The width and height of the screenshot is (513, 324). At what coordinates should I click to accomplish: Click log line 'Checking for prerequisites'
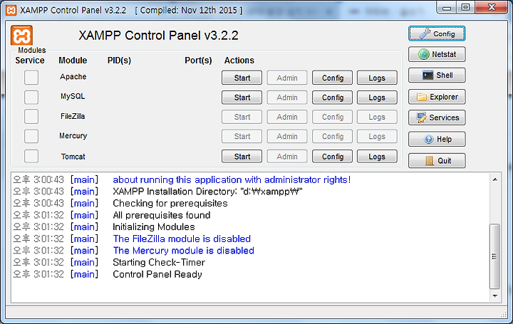tap(170, 204)
